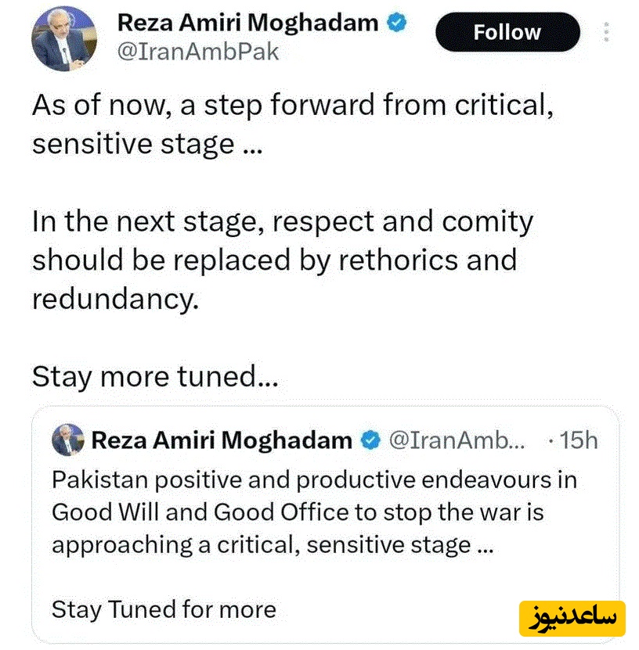The height and width of the screenshot is (650, 639).
Task: Click the small avatar in quoted tweet
Action: coord(68,440)
